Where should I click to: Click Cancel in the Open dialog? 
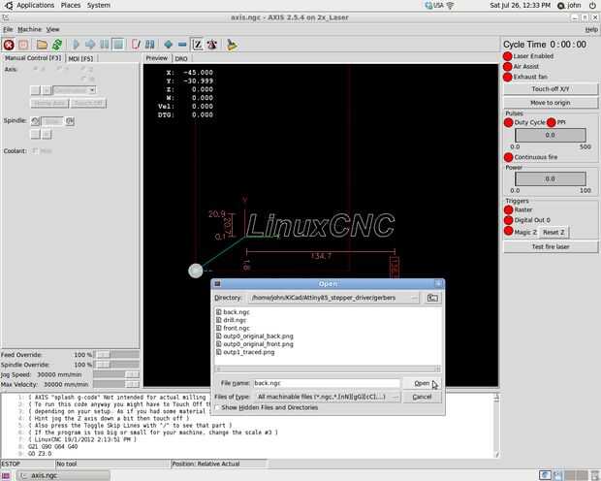(x=422, y=397)
